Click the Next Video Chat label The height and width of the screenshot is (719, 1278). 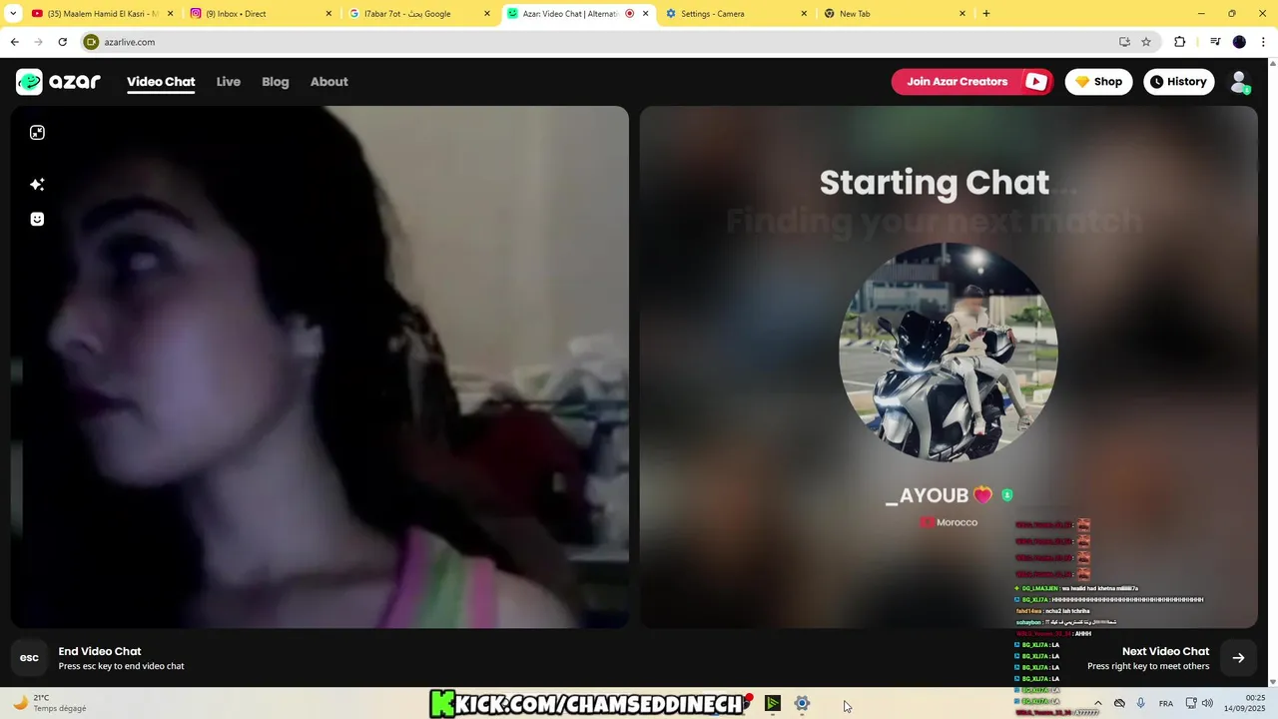[1165, 651]
